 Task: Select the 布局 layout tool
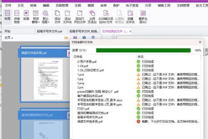pos(7,17)
